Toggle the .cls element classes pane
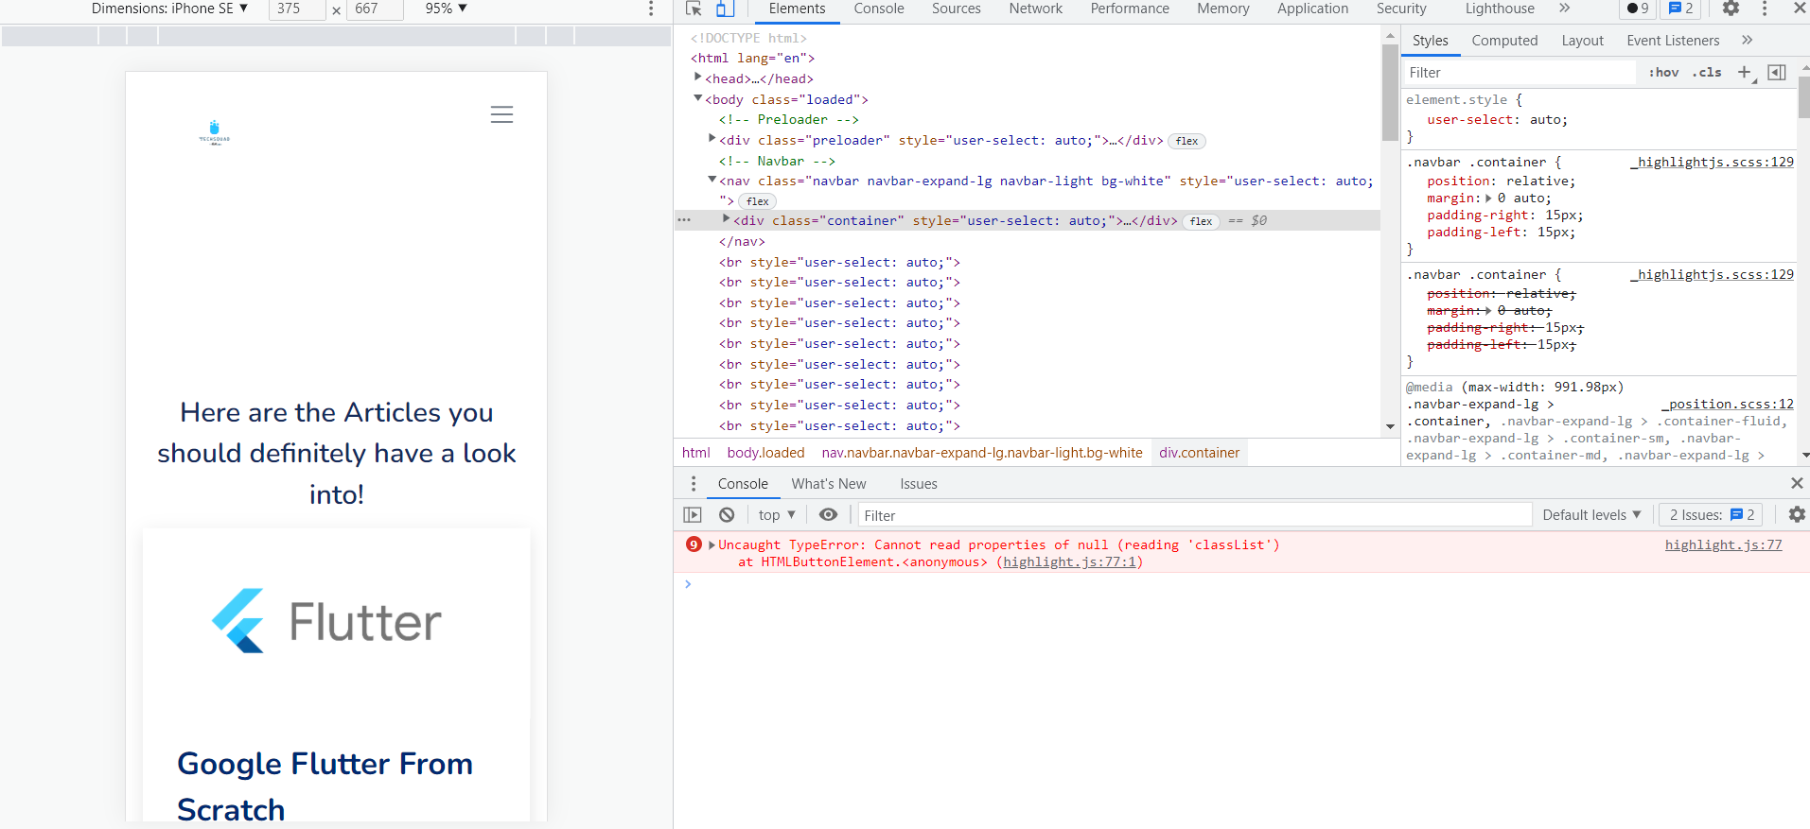Viewport: 1810px width, 829px height. (x=1707, y=73)
